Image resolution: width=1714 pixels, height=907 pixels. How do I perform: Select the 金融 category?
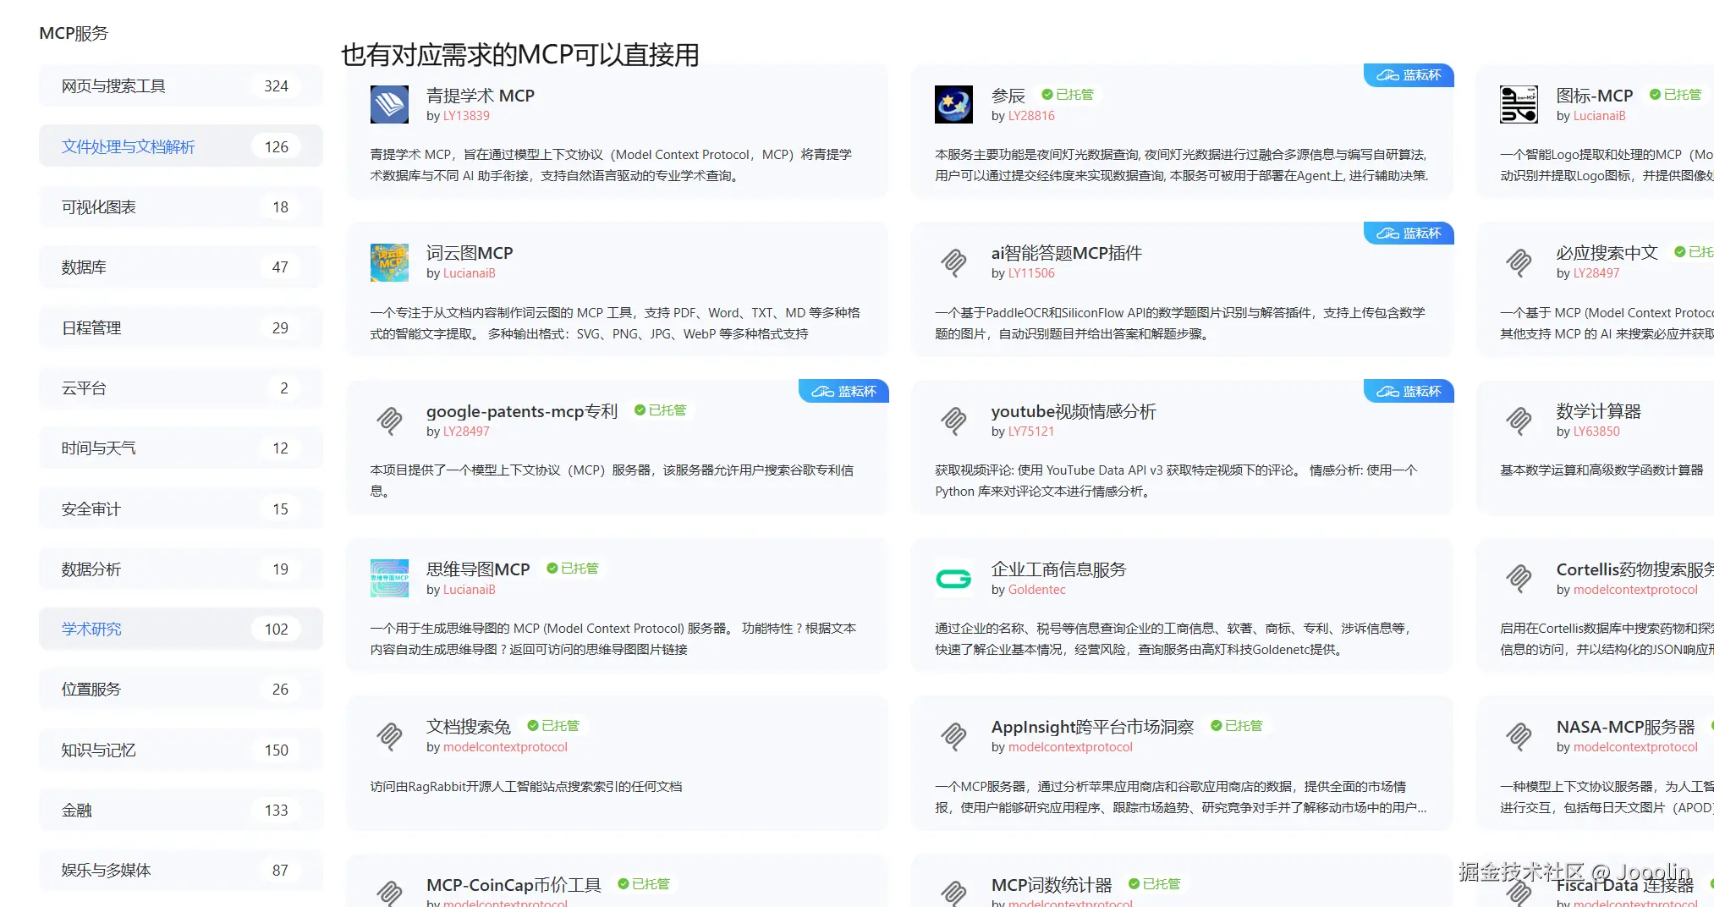click(181, 811)
